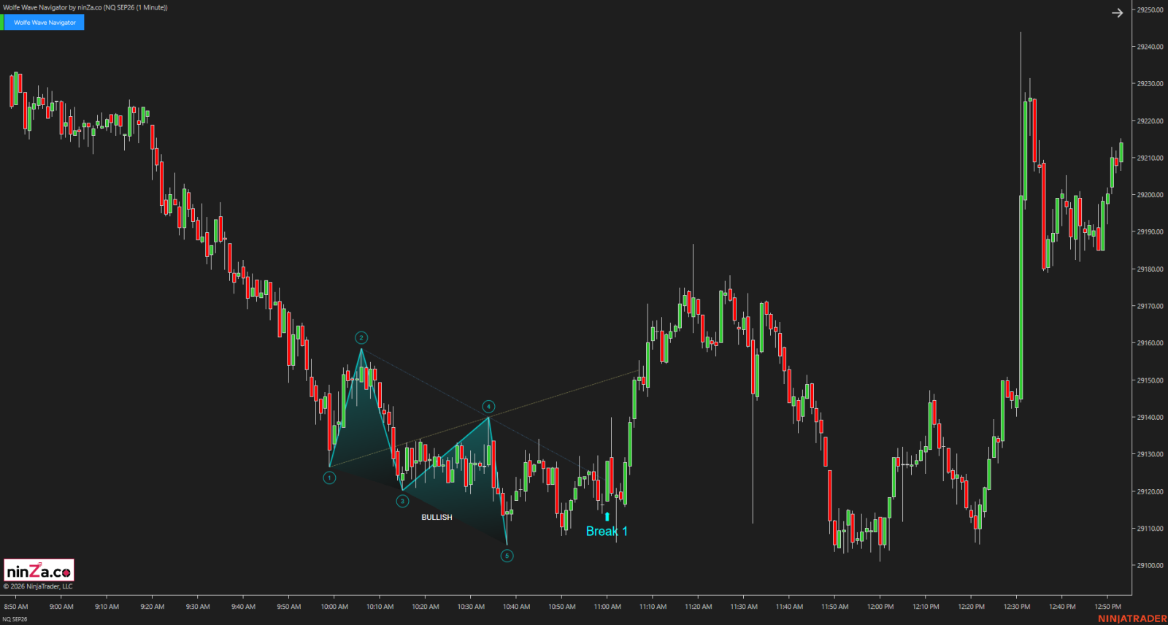Click the 29200.00 price axis label
This screenshot has height=625, width=1168.
(x=1150, y=195)
